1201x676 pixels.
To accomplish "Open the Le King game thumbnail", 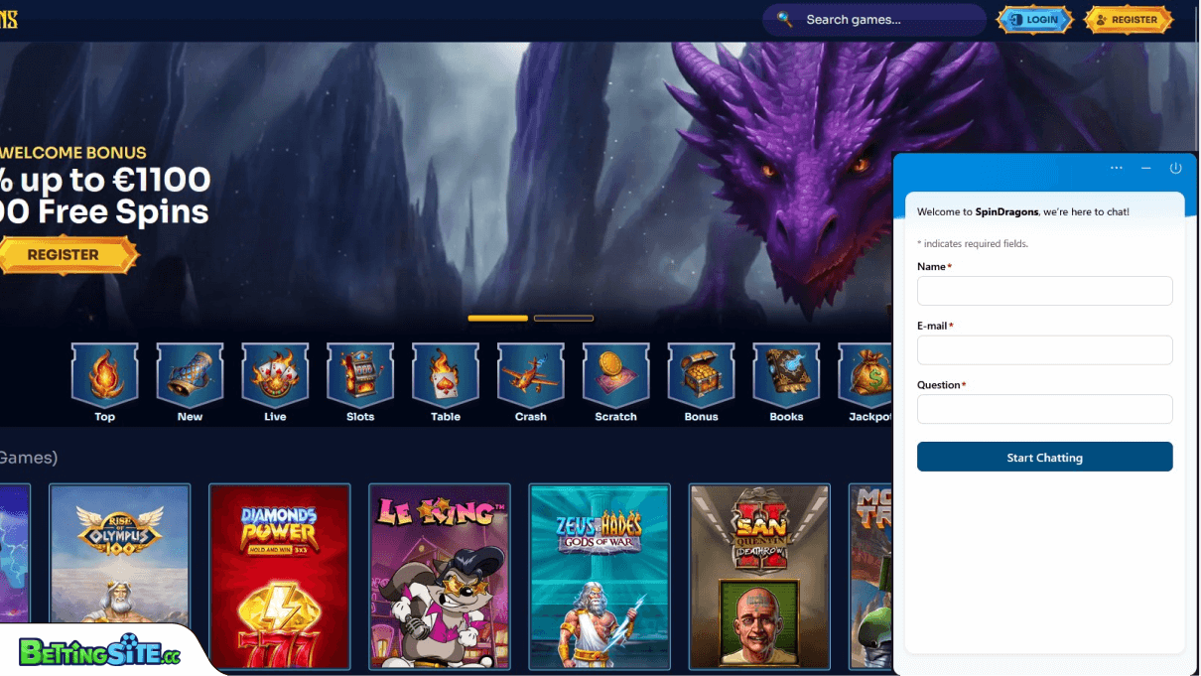I will pyautogui.click(x=440, y=576).
